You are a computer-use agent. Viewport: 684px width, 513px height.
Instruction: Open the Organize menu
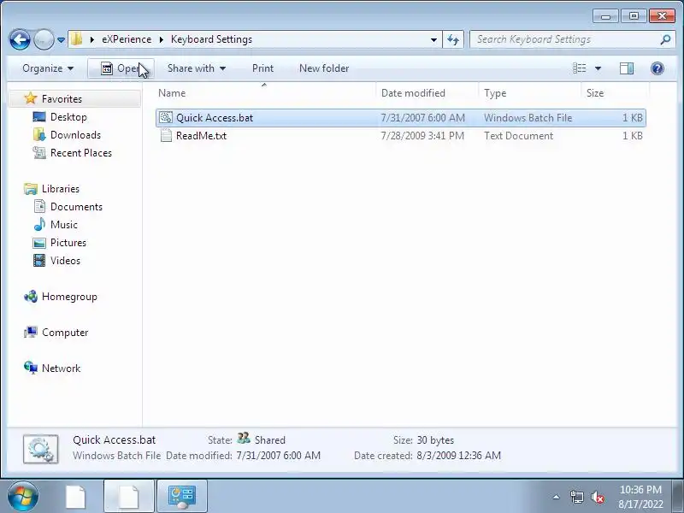pos(48,68)
